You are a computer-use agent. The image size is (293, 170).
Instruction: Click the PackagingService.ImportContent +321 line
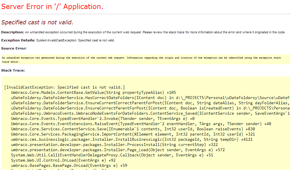click(133, 134)
